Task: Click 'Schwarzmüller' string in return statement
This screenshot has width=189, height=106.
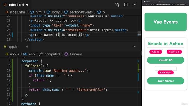Action: pos(91,90)
